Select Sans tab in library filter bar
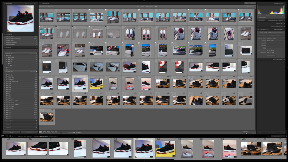Viewport: 288px width, 162px height. (156, 7)
